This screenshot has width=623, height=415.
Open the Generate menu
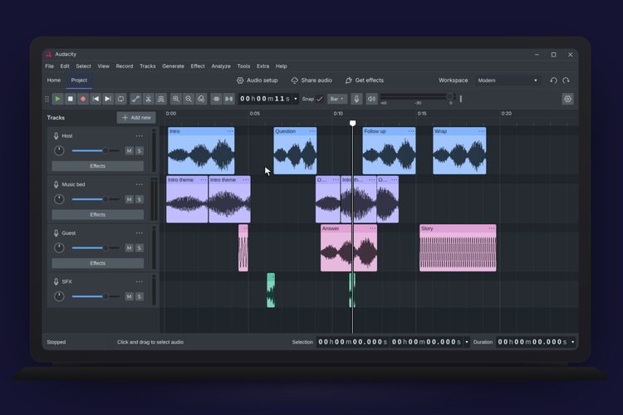(x=174, y=66)
